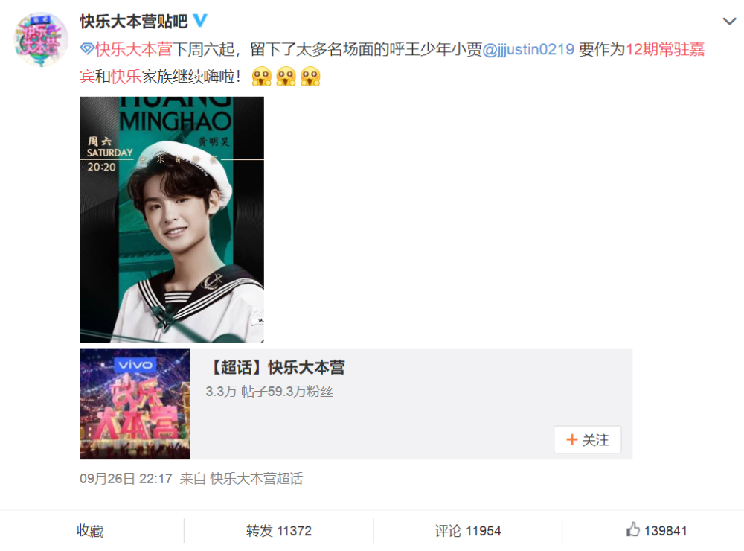Expand the post options chevron menu

729,22
